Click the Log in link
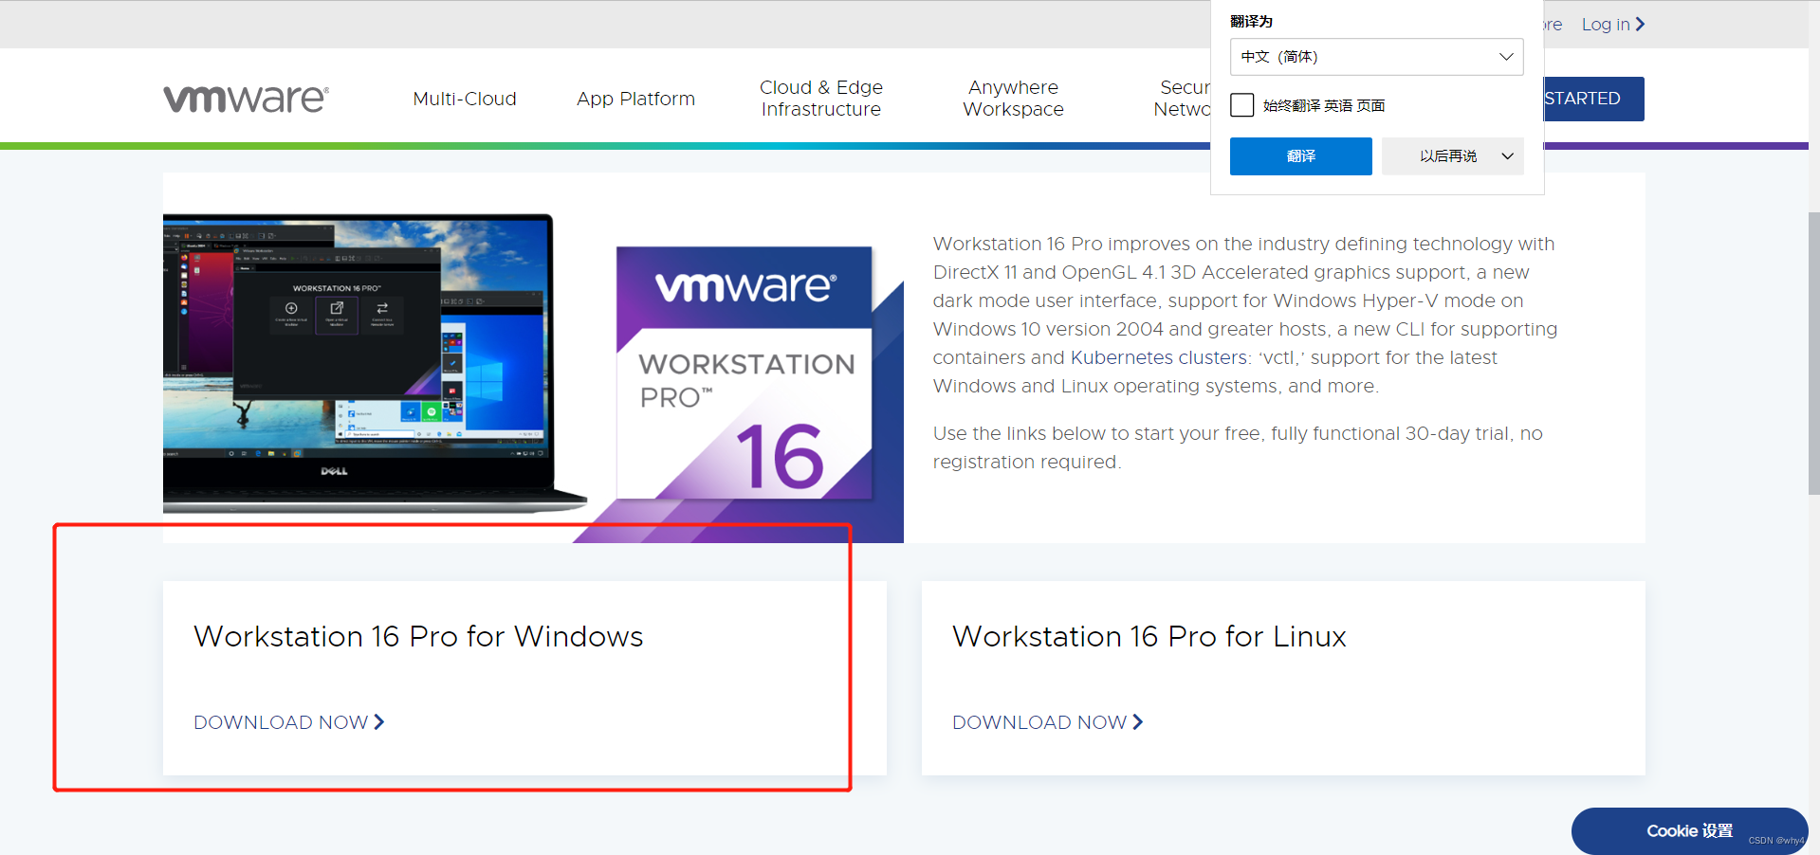Screen dimensions: 1820x855 (1605, 25)
